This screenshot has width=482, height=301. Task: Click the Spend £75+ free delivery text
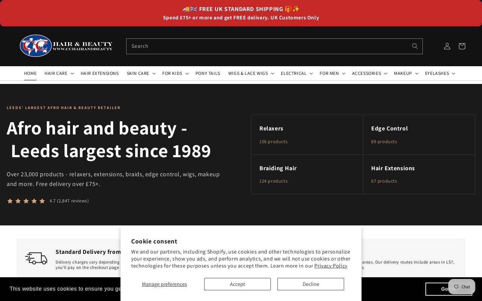point(241,17)
